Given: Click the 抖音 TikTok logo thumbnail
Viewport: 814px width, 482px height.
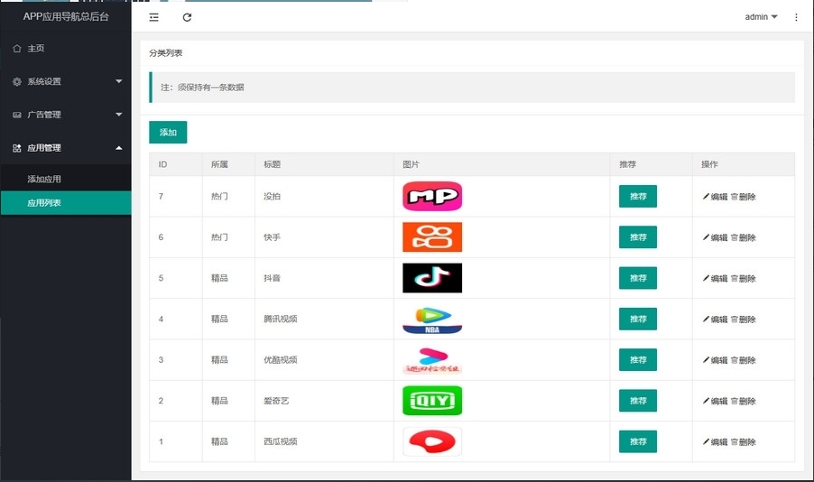Looking at the screenshot, I should point(432,278).
